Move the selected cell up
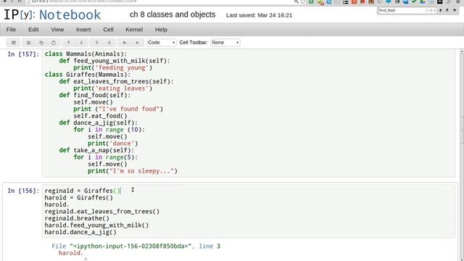The image size is (464, 261). pyautogui.click(x=68, y=43)
